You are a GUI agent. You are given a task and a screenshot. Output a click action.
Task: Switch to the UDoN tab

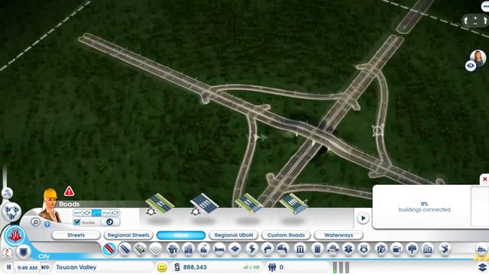click(x=181, y=235)
